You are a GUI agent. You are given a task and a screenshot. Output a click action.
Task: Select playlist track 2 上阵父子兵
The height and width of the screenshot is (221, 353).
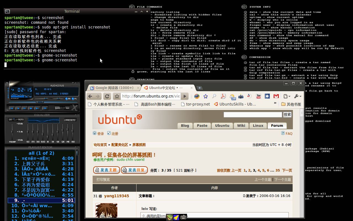[x=41, y=164]
